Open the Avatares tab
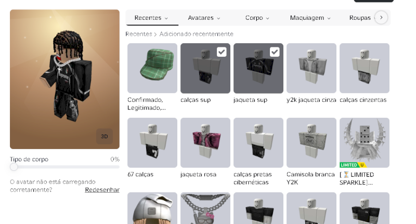 pyautogui.click(x=204, y=18)
